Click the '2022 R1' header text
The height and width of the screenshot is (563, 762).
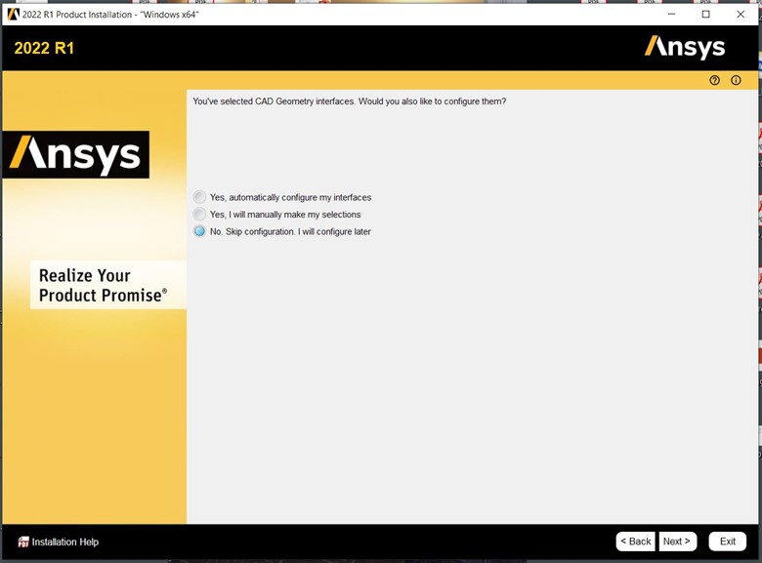tap(44, 48)
